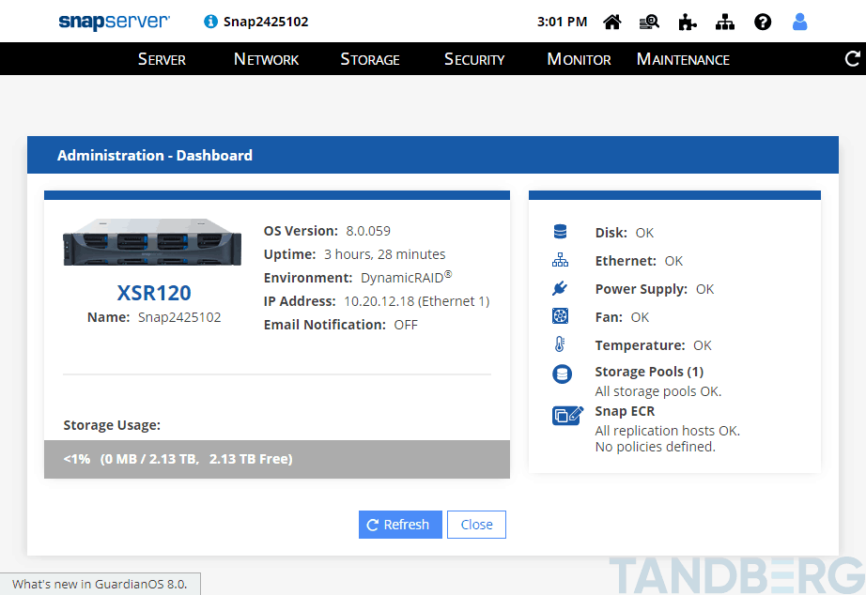Screen dimensions: 866x595
Task: Click the refresh arrow in navigation bar
Action: (x=853, y=59)
